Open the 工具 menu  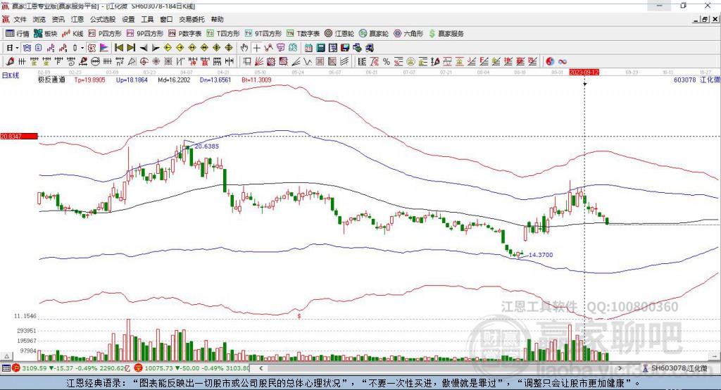tap(147, 19)
